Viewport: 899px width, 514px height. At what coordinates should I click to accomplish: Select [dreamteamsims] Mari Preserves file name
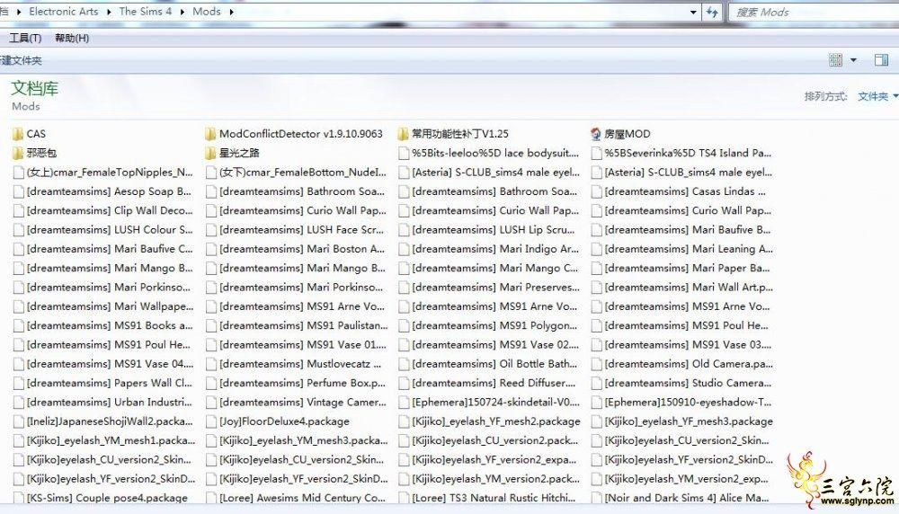(x=495, y=287)
